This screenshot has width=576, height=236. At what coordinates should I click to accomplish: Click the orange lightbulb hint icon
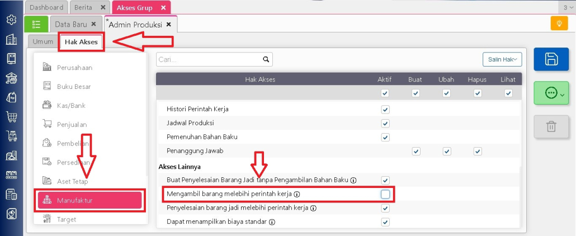click(559, 23)
